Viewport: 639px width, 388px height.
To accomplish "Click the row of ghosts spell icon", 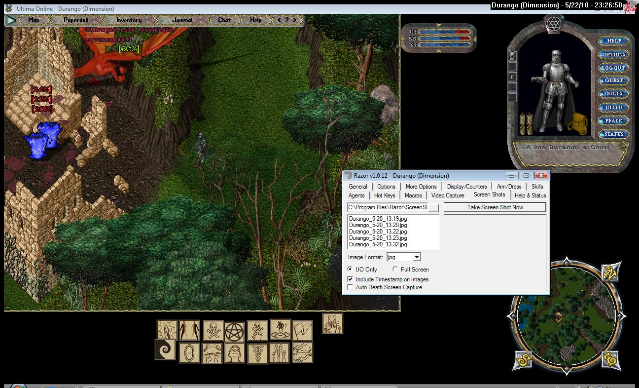I will pyautogui.click(x=279, y=353).
